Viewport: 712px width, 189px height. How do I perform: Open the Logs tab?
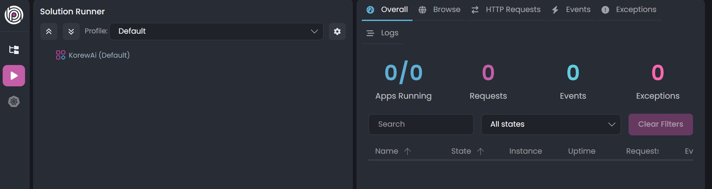point(383,33)
